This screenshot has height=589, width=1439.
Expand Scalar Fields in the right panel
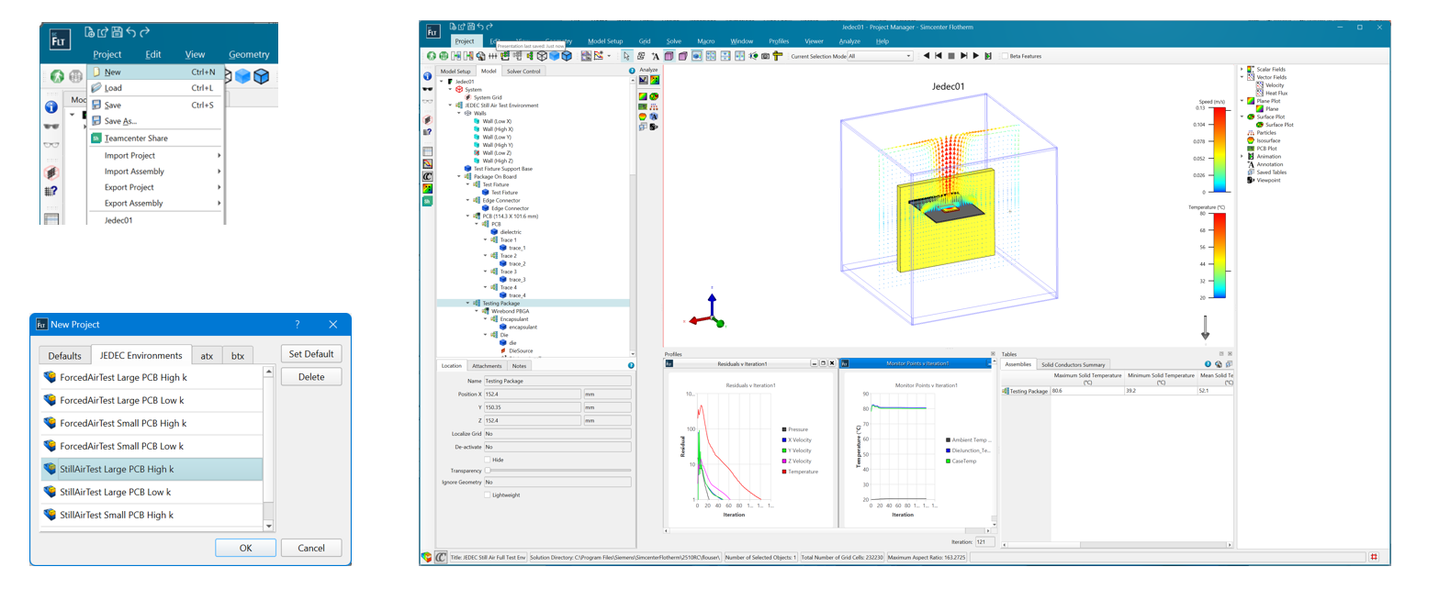pos(1243,69)
